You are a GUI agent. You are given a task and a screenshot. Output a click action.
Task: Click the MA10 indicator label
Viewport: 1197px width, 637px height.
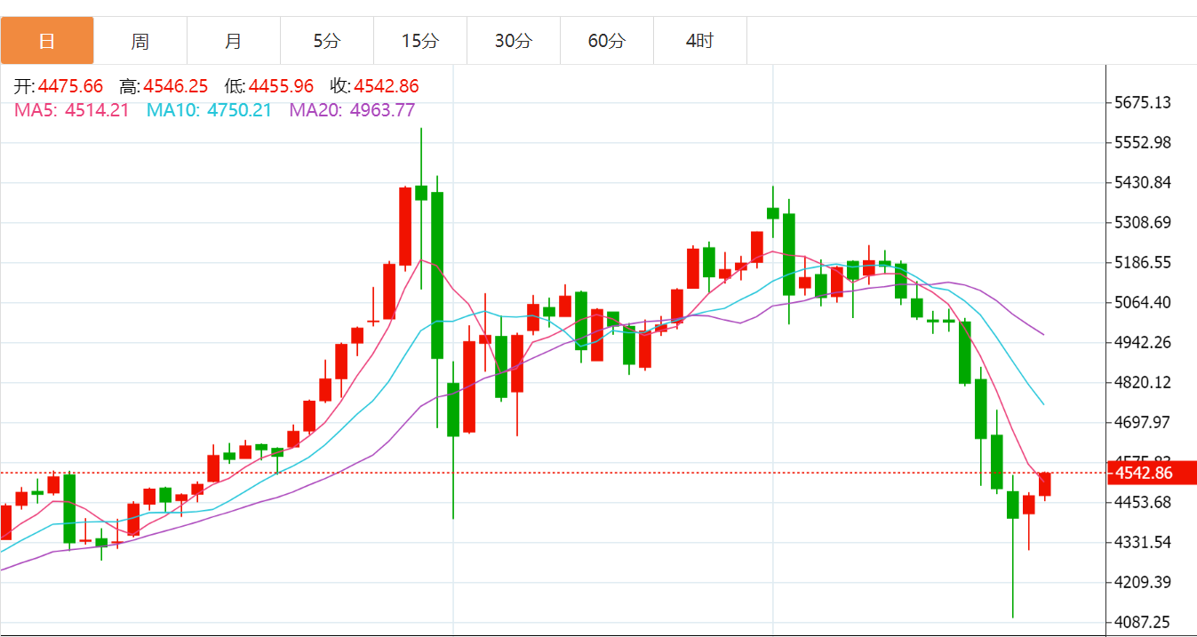click(209, 110)
